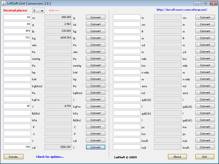Convert nautical miles to meters
The image size is (219, 164).
(205, 72)
